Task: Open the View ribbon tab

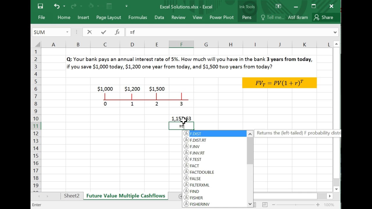Action: tap(197, 17)
